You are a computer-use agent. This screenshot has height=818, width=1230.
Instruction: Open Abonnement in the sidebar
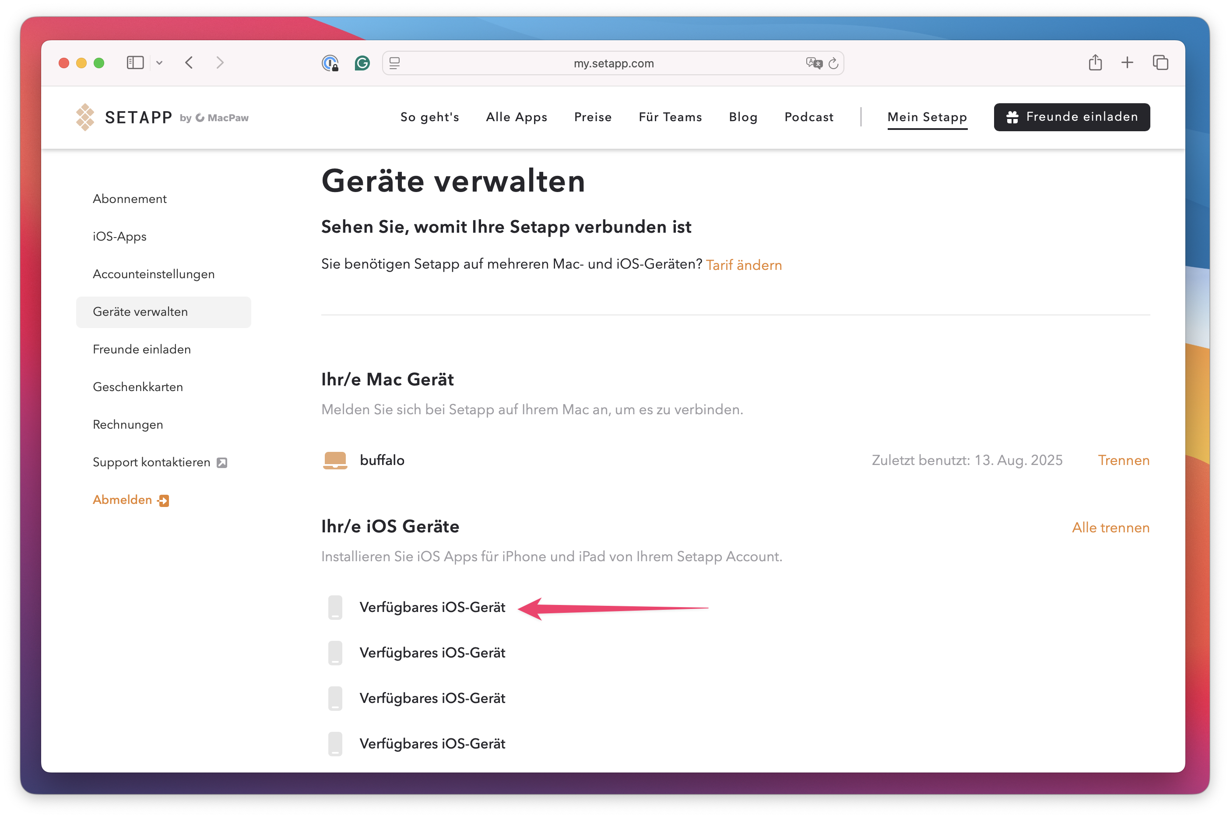click(130, 199)
